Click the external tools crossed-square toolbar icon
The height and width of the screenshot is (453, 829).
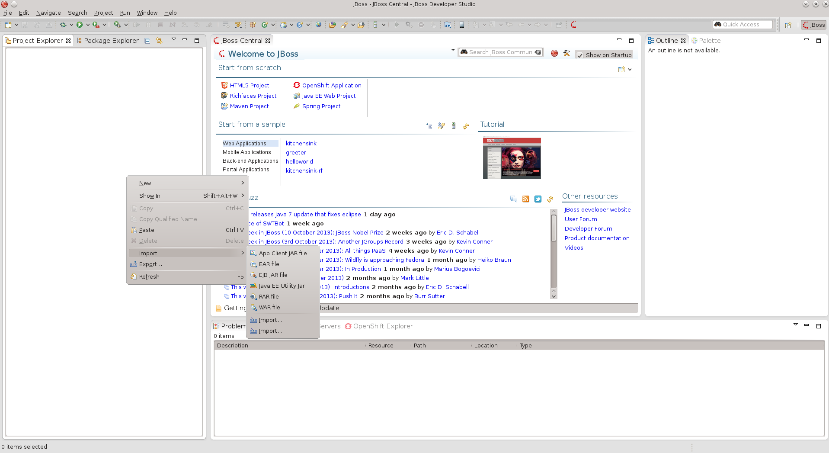coord(253,25)
